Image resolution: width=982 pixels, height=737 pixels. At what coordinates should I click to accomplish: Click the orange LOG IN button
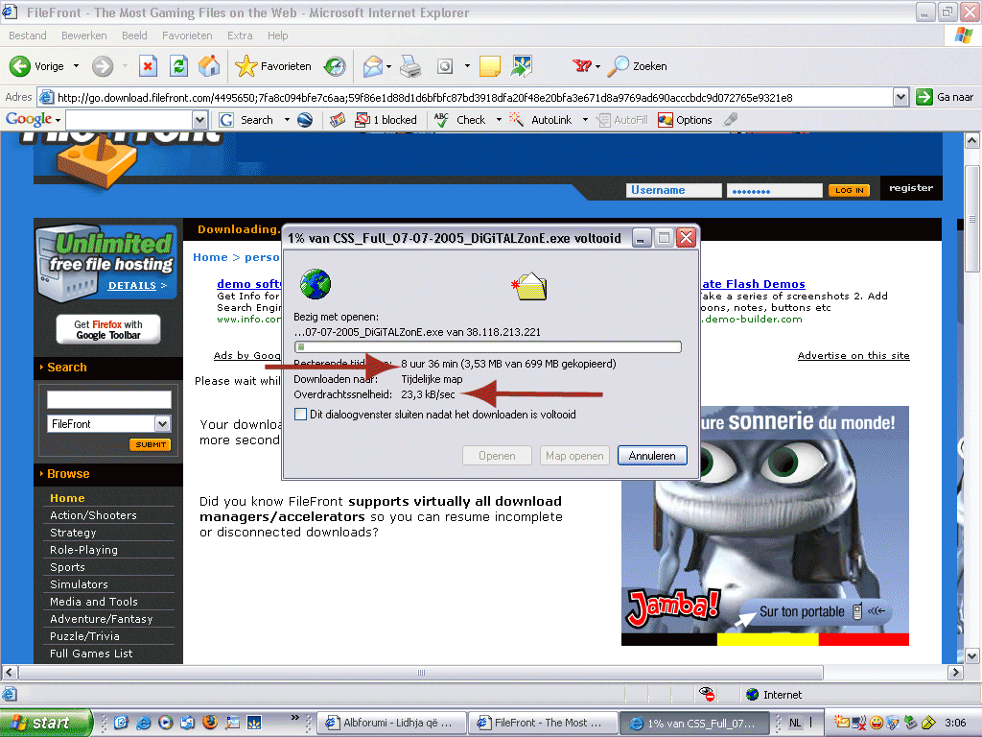[x=850, y=191]
